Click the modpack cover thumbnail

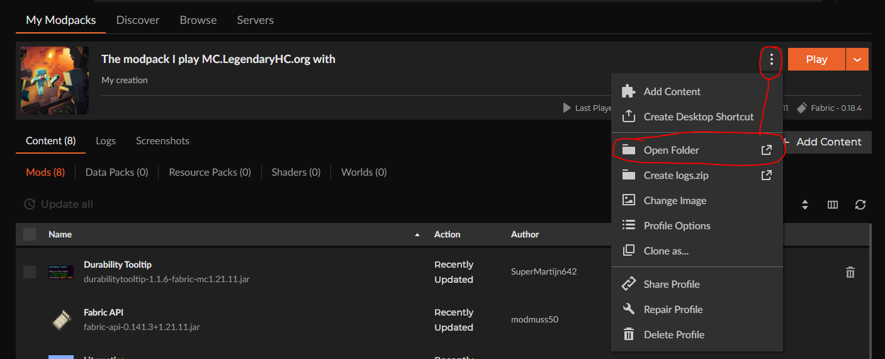click(x=55, y=81)
